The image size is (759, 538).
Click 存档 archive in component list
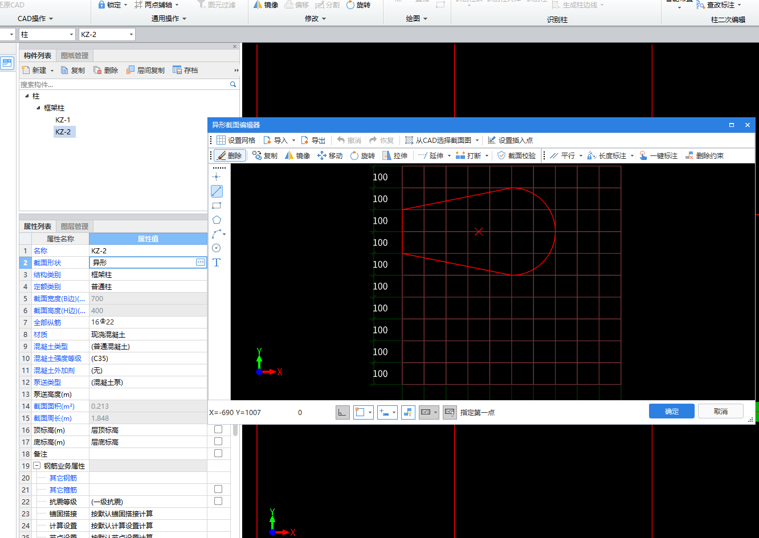tap(185, 70)
